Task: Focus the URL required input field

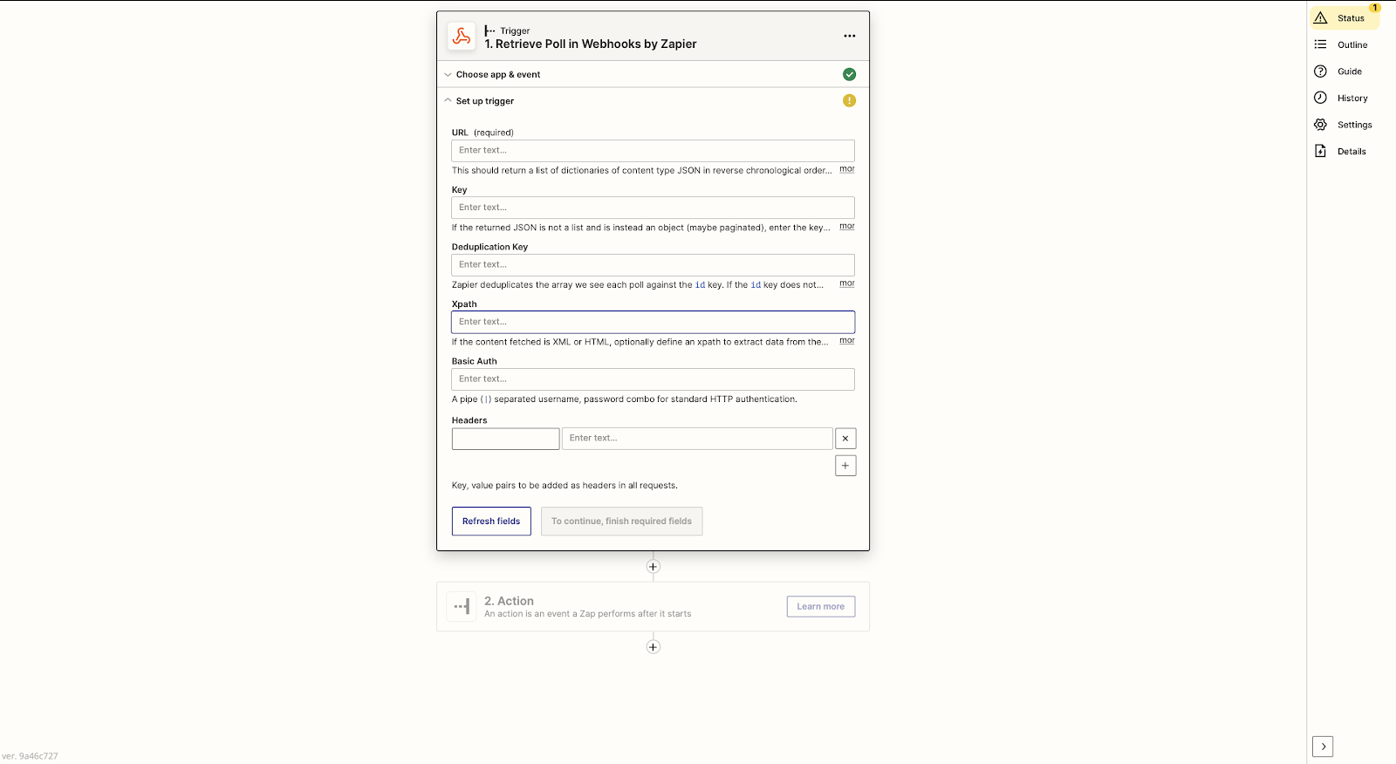Action: (x=653, y=150)
